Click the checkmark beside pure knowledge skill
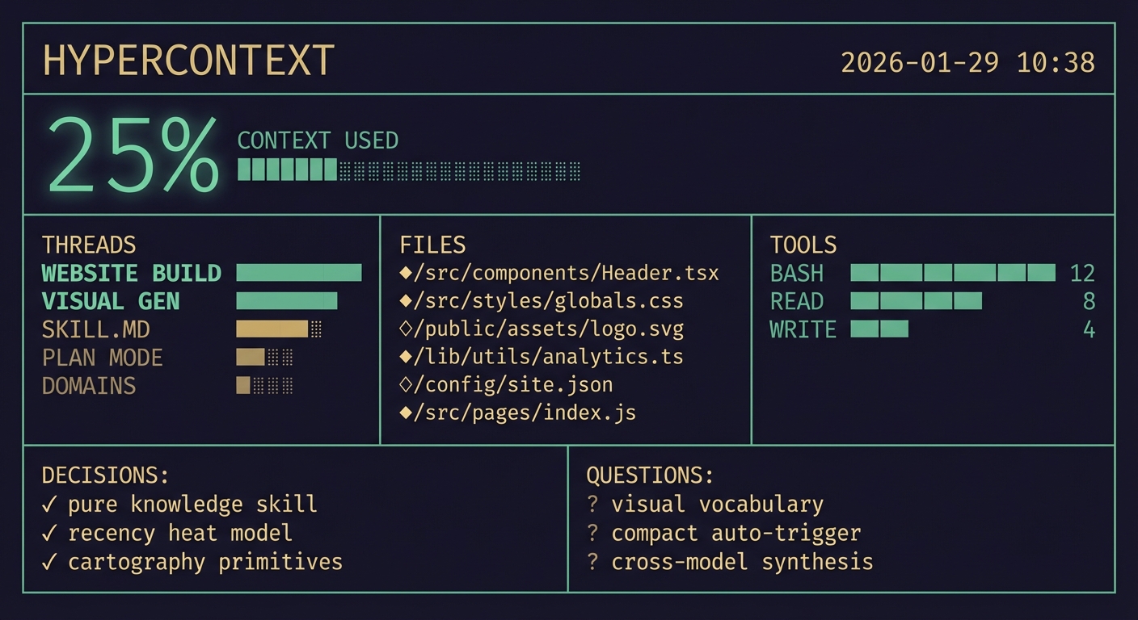Image resolution: width=1138 pixels, height=620 pixels. (x=50, y=504)
